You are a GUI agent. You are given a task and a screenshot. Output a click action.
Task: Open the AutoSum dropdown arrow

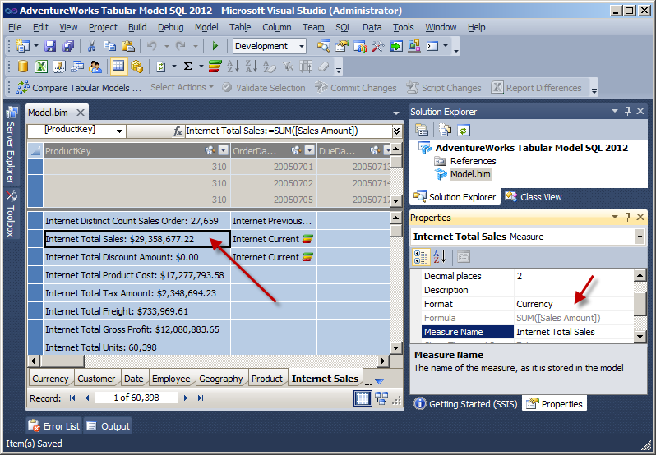(201, 66)
